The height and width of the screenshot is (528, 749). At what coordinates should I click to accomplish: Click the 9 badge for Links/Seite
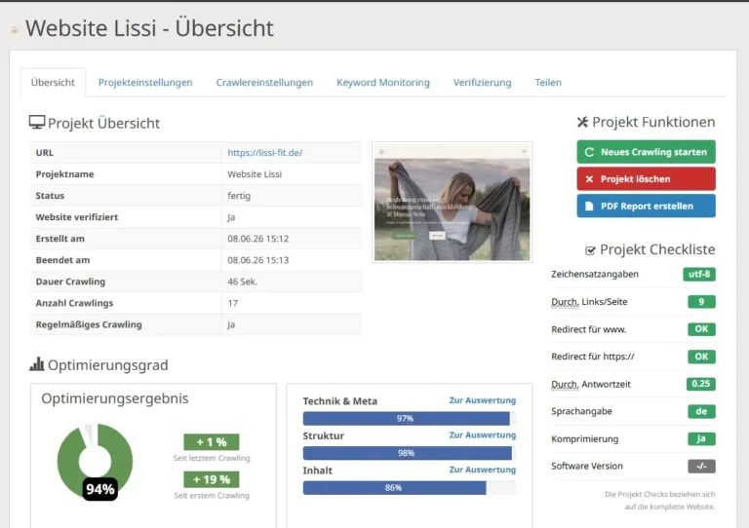702,302
